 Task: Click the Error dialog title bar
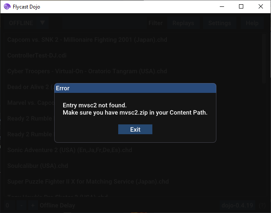(x=135, y=88)
